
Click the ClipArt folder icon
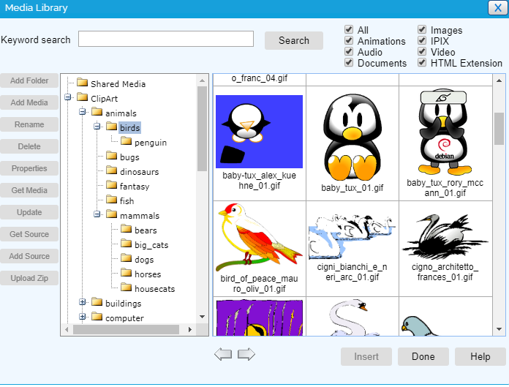pos(83,97)
